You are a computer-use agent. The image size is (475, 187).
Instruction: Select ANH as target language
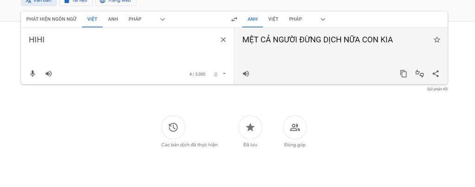(252, 19)
